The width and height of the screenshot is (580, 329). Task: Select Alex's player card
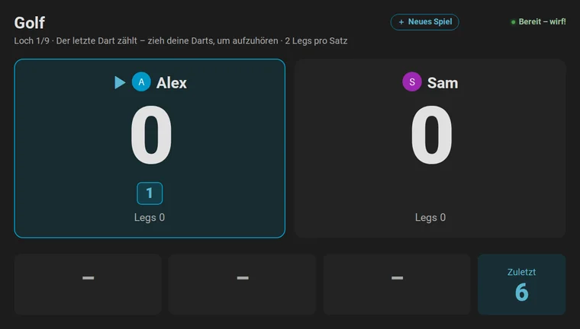click(150, 148)
